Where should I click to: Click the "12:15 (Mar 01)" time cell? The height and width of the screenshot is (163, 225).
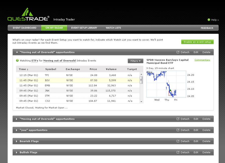coord(29,75)
